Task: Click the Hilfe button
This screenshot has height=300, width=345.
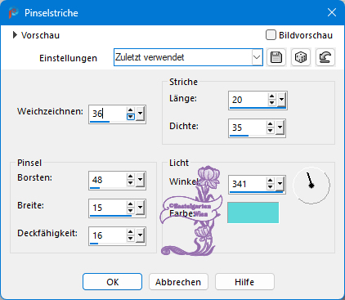Action: pos(244,282)
